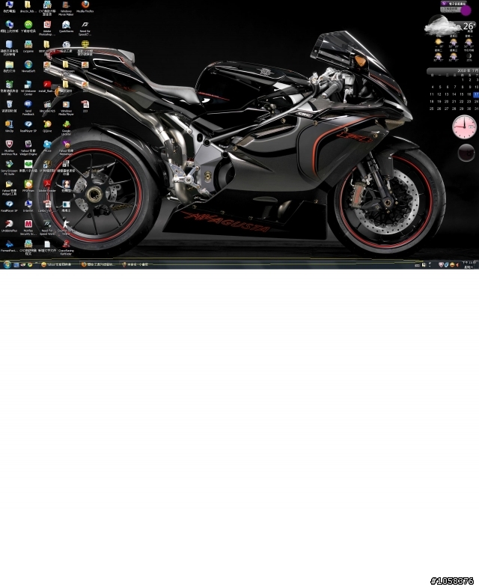
Task: Open HP Welcome Center icon
Action: pos(28,88)
